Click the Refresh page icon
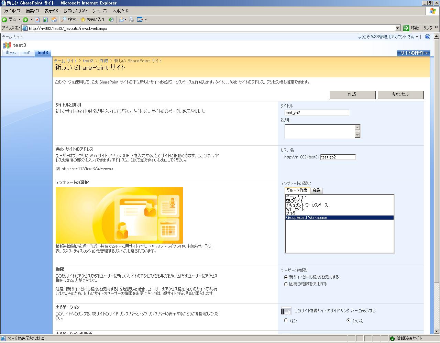 pos(45,20)
